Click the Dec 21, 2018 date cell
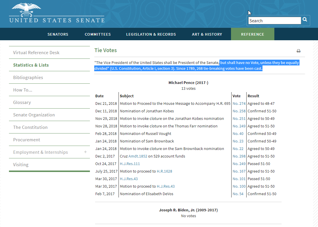The height and width of the screenshot is (227, 318). click(x=106, y=104)
